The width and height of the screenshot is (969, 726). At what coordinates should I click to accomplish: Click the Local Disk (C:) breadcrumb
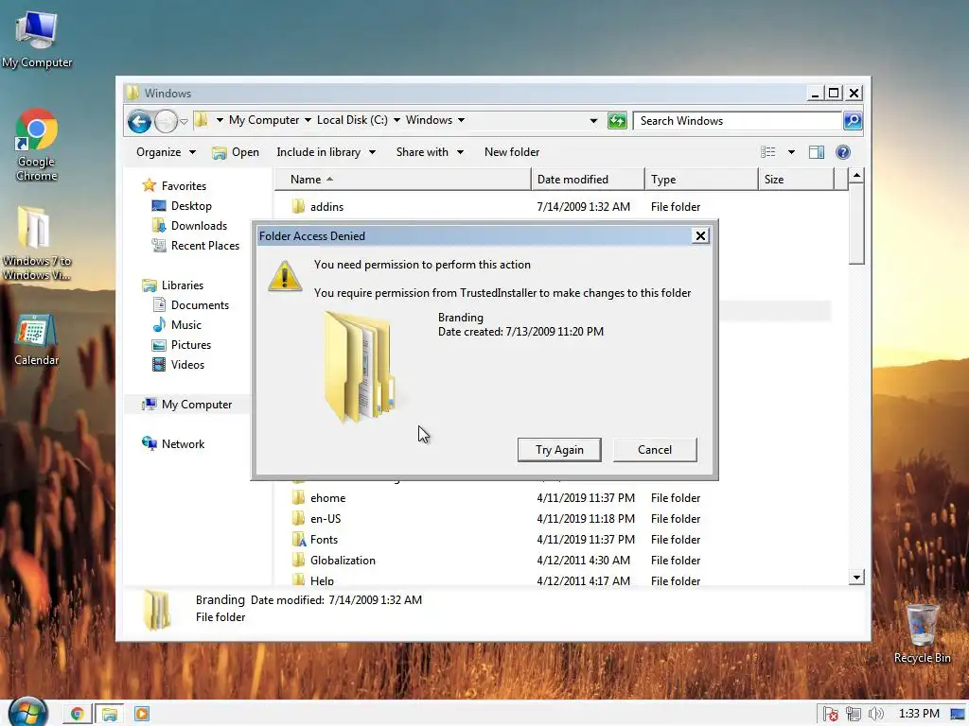click(352, 120)
